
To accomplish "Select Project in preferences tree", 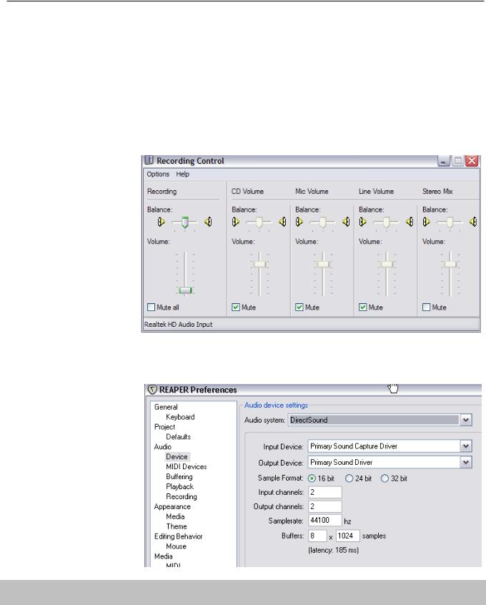I will 164,427.
